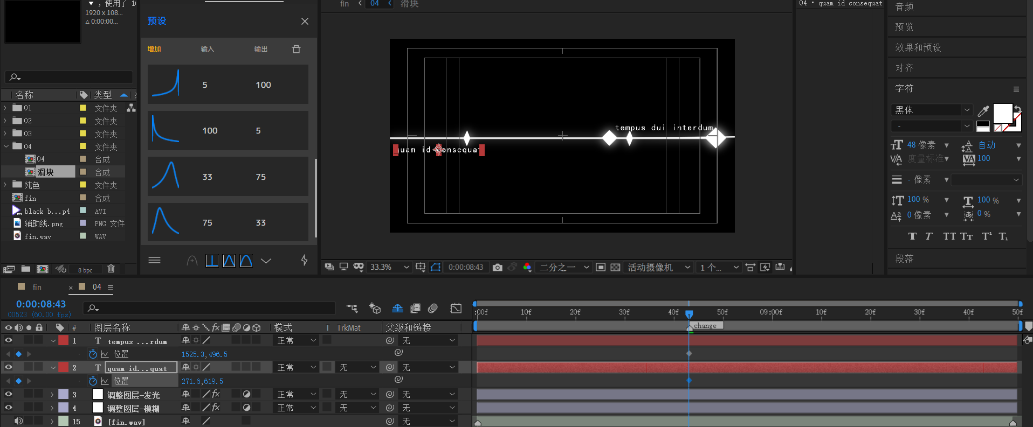Enable Frame Blending for all layers
The width and height of the screenshot is (1033, 427).
click(415, 308)
